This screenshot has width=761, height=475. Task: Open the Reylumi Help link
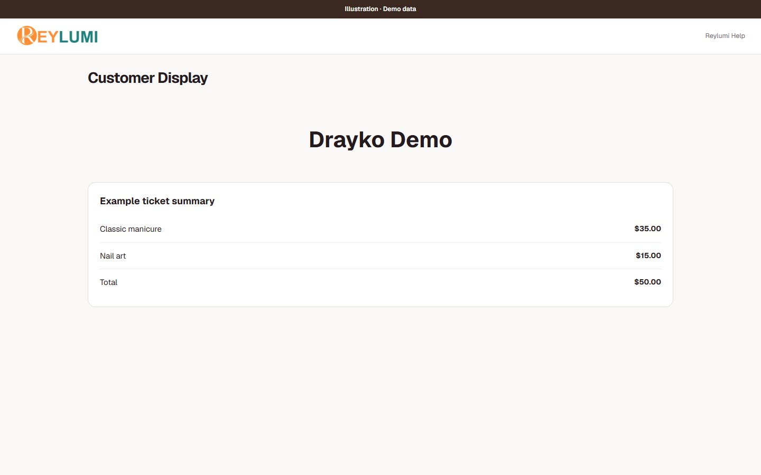725,36
